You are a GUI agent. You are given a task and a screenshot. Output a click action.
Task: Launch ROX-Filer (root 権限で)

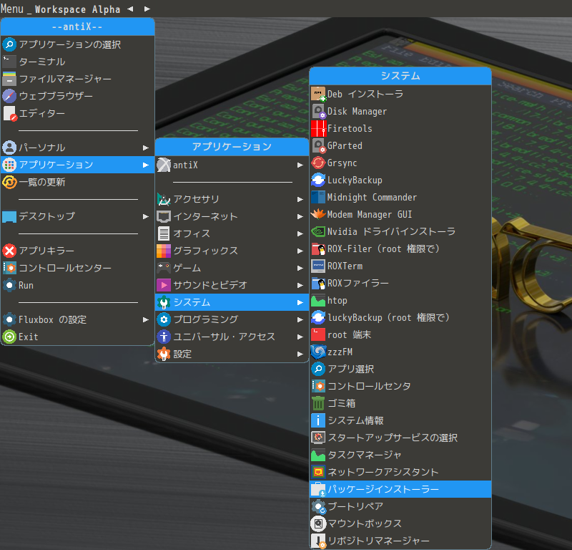400,249
